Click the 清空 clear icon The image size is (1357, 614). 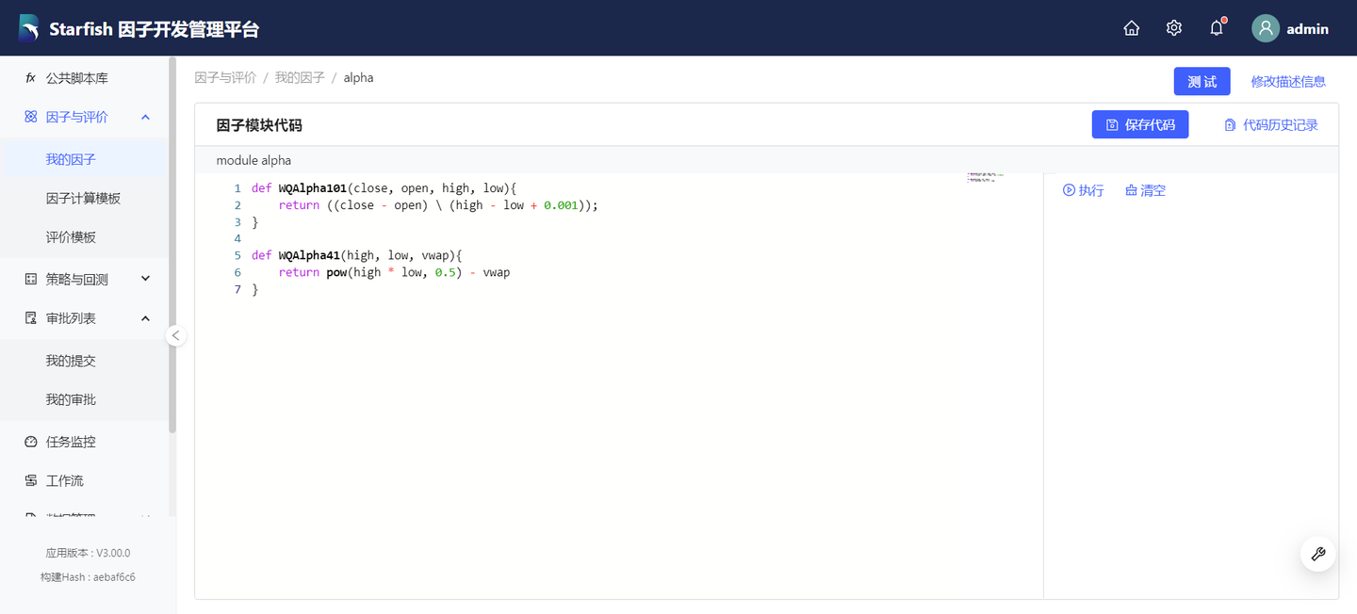[x=1131, y=190]
